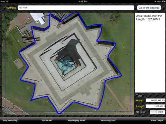Tap the location arrow icon in the status bar

[155, 1]
